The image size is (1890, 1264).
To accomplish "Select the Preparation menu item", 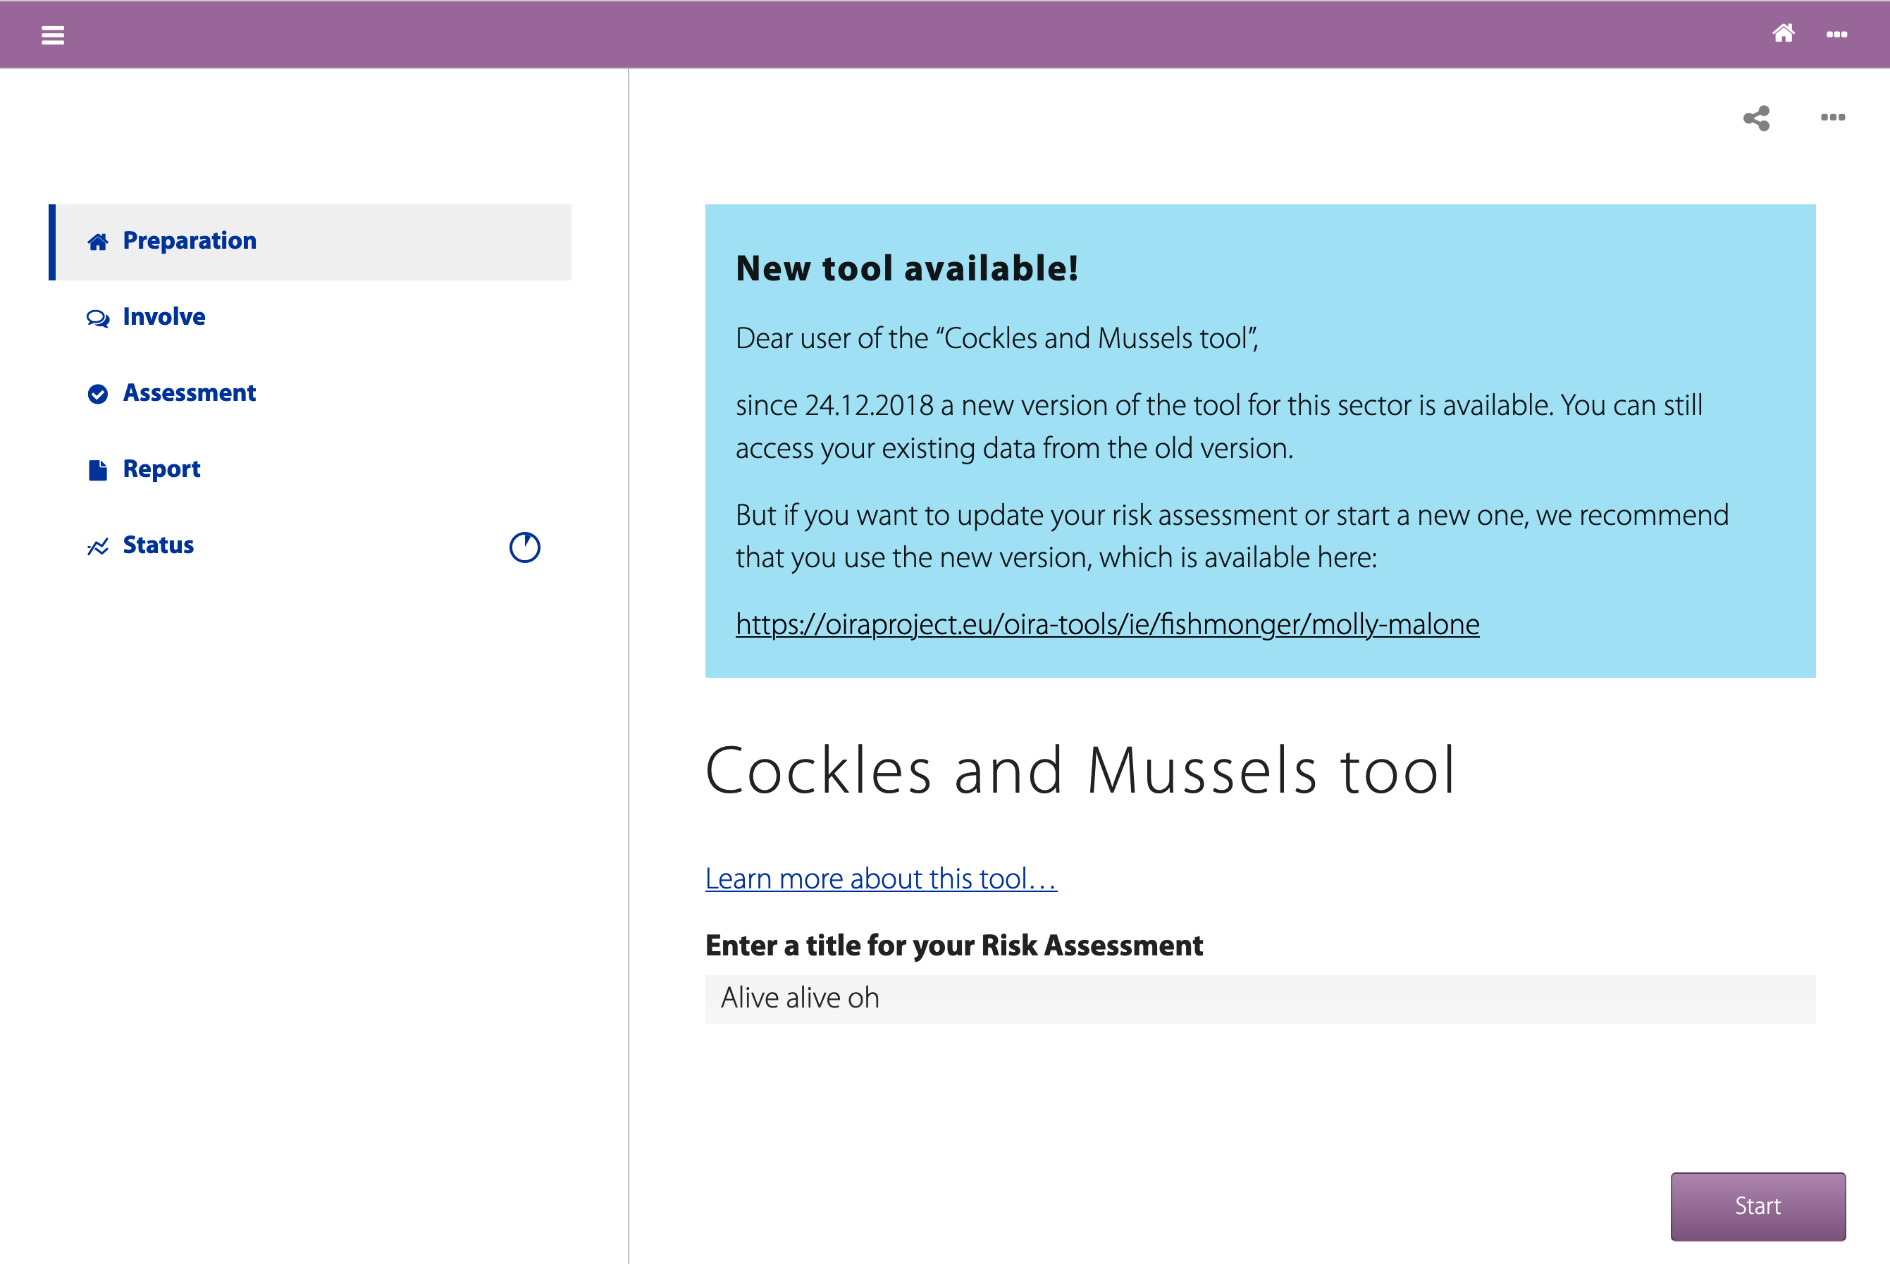I will tap(190, 241).
